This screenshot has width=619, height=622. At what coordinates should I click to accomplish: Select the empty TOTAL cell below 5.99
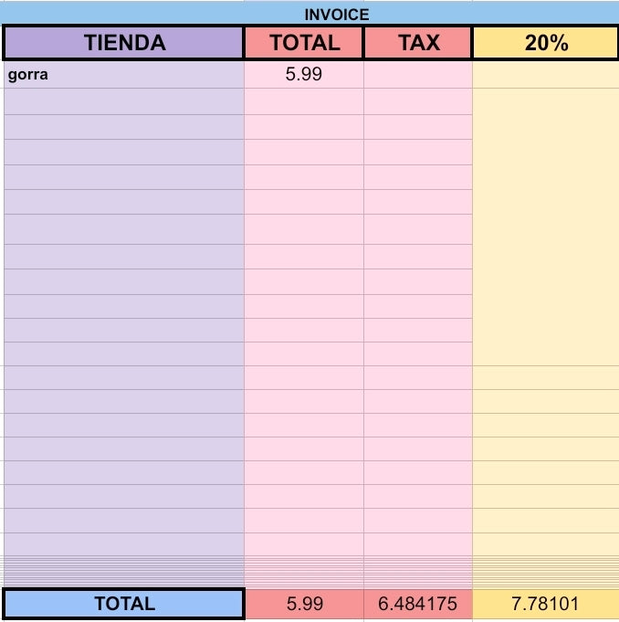pos(304,101)
